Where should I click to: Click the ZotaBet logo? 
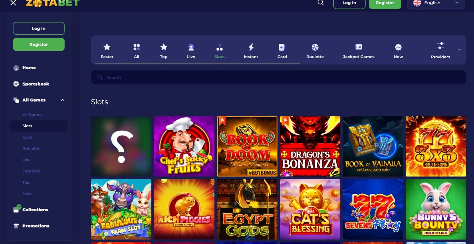coord(53,3)
